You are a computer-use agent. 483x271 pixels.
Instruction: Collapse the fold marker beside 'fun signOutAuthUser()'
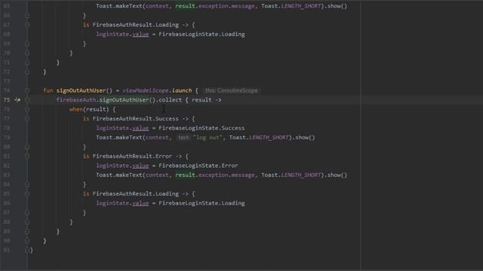pyautogui.click(x=27, y=90)
